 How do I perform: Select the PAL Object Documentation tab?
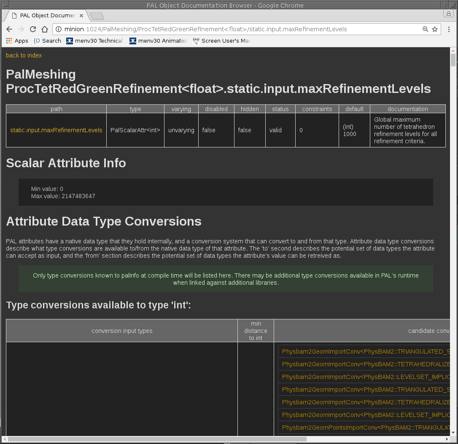point(44,16)
